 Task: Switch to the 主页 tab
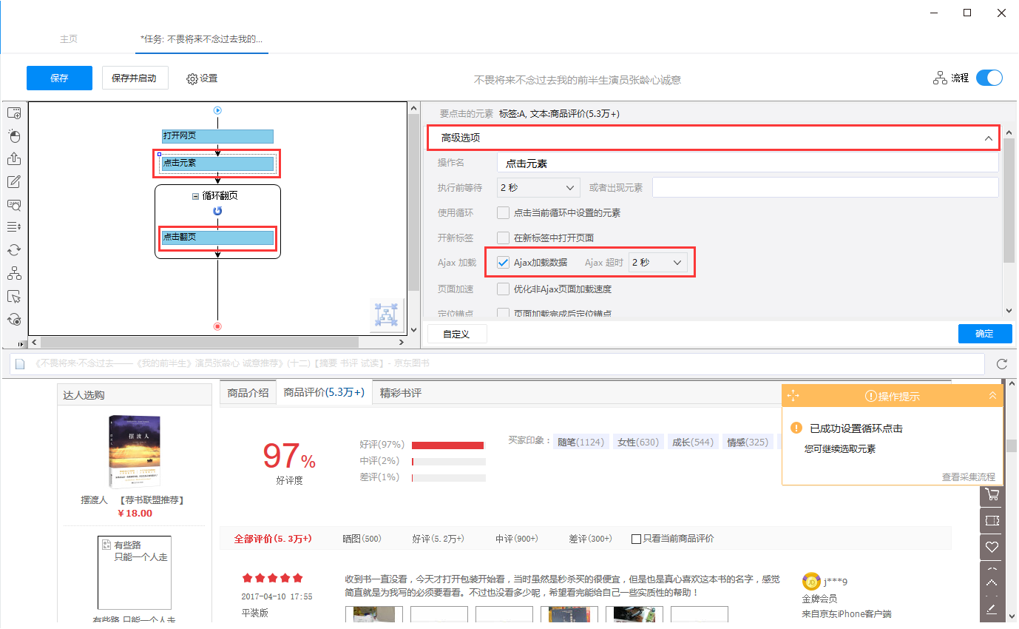pyautogui.click(x=69, y=39)
